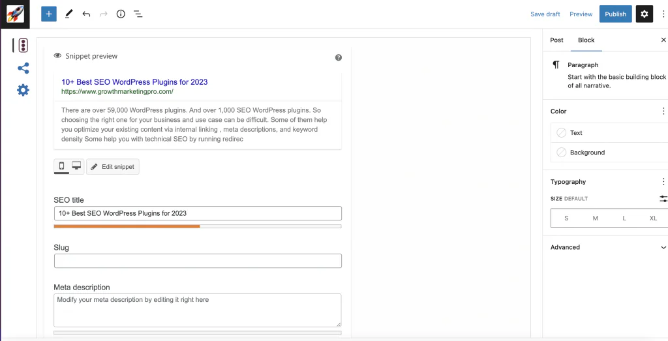This screenshot has width=668, height=341.
Task: Click the SEO title input field
Action: point(198,213)
